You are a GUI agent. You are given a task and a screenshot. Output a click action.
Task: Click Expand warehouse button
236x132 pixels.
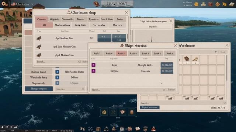[150, 107]
